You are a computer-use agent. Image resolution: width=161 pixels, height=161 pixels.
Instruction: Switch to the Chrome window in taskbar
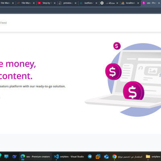coord(127,157)
